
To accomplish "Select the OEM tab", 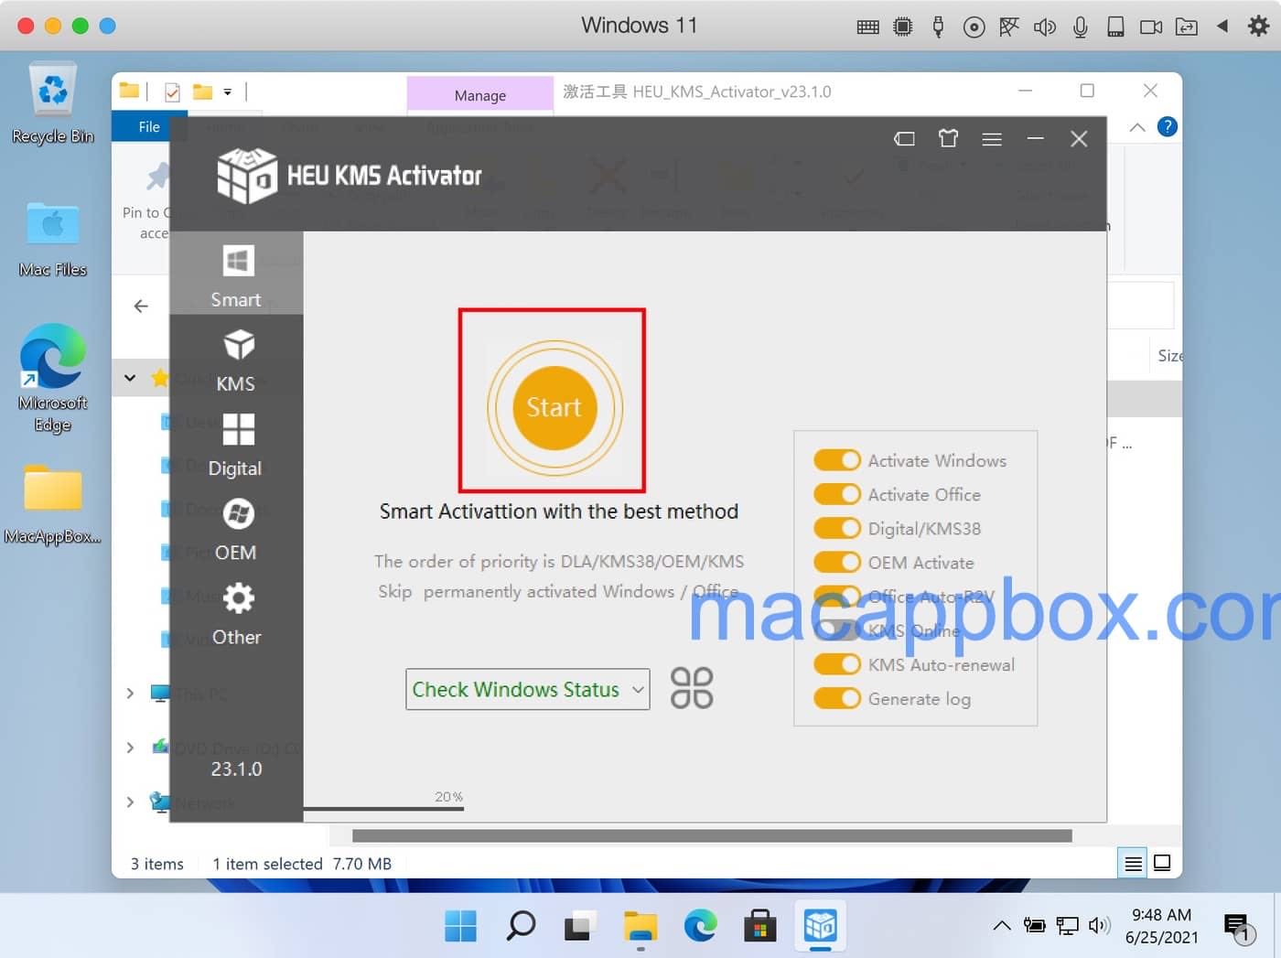I will click(x=236, y=529).
